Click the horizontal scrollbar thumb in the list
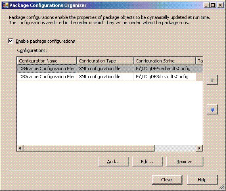 click(x=89, y=148)
